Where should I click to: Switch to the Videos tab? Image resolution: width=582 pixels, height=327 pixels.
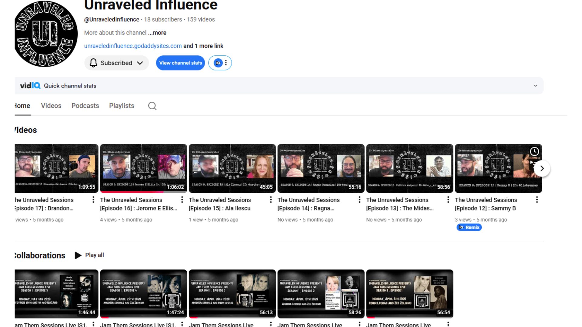pyautogui.click(x=51, y=106)
